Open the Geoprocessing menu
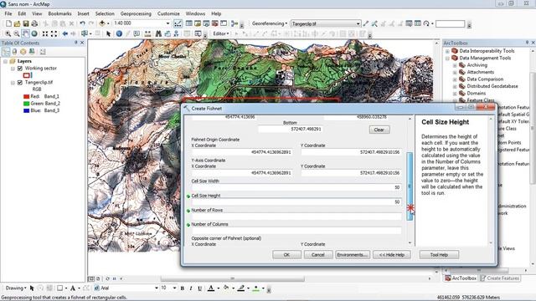 click(x=136, y=13)
